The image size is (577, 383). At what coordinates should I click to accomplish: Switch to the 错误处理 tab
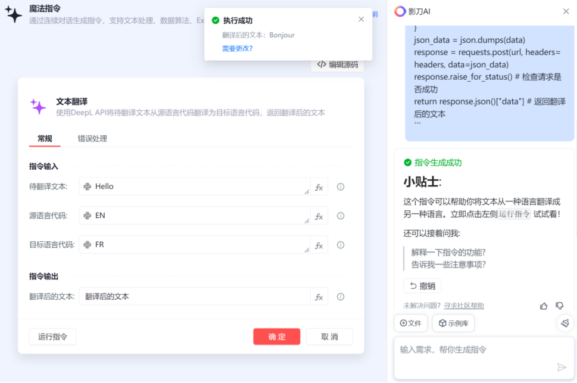[x=92, y=139]
